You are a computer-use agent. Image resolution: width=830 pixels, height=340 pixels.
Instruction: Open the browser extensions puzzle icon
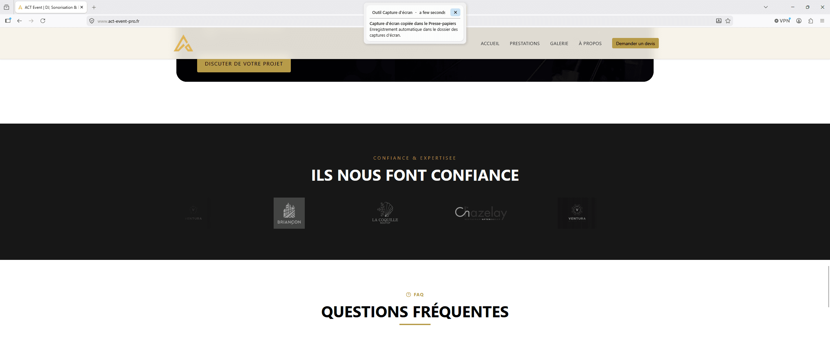click(811, 21)
